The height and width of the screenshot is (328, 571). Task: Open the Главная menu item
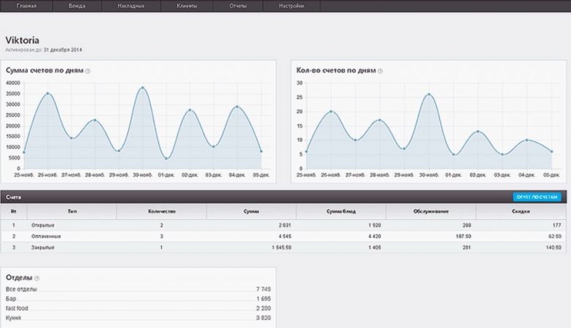point(26,6)
